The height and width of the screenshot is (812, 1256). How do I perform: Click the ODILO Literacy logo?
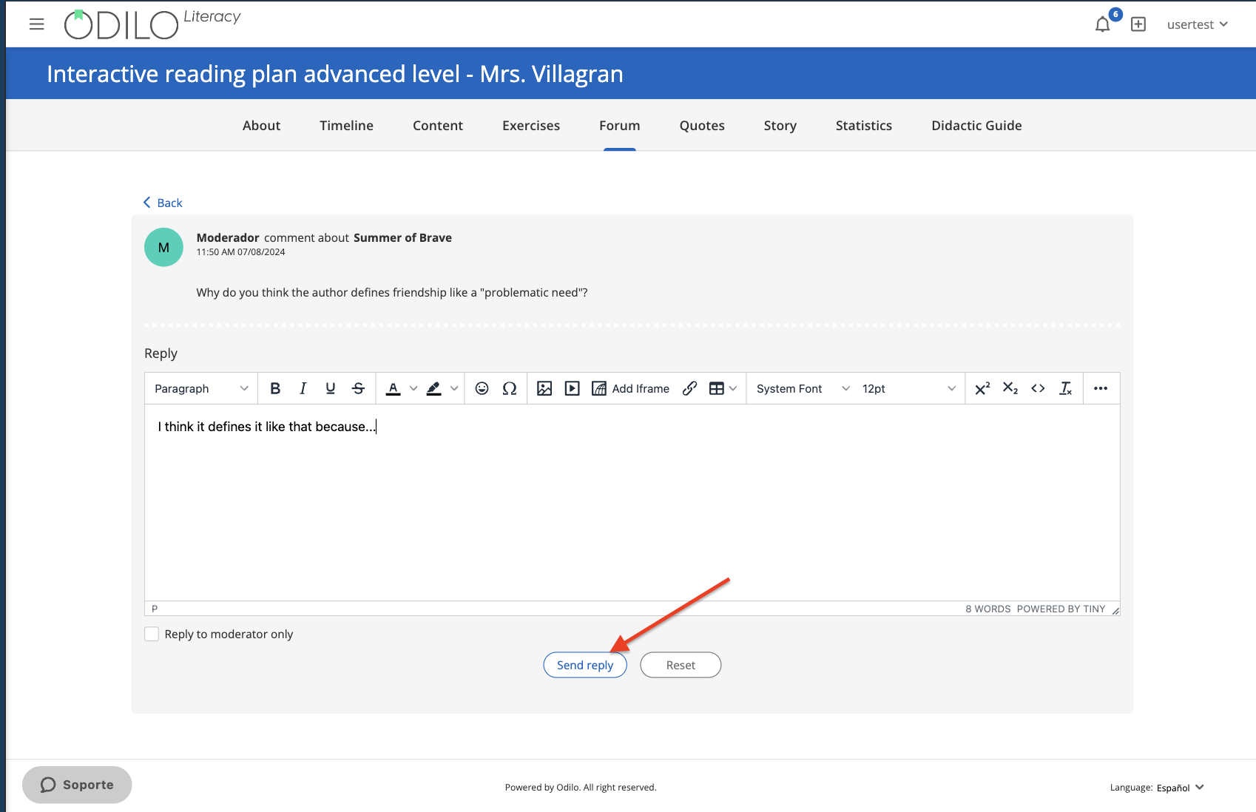(x=152, y=24)
